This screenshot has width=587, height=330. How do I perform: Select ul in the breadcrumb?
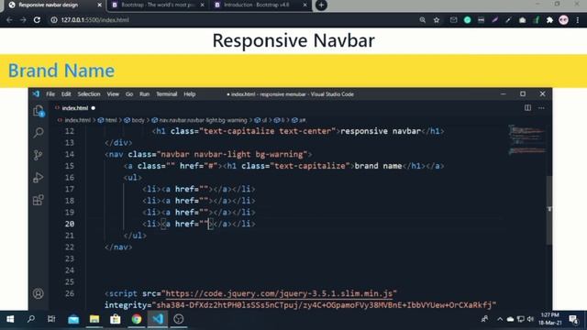click(264, 120)
